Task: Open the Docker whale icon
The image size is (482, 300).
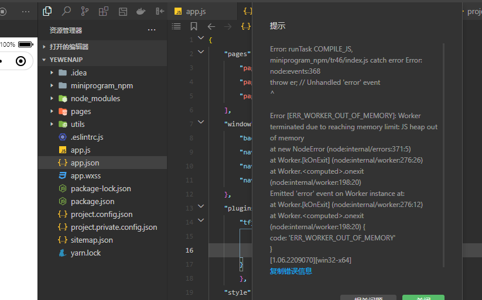Action: (141, 12)
